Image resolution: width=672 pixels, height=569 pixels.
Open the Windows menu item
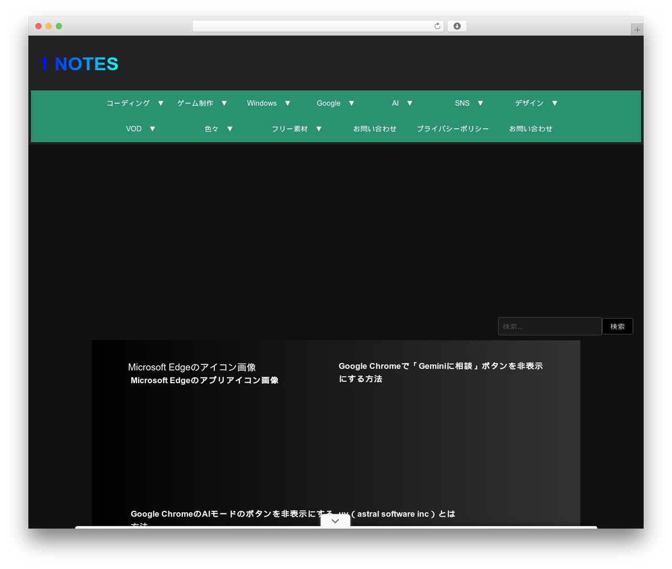[262, 103]
